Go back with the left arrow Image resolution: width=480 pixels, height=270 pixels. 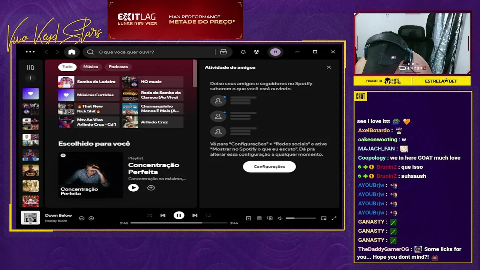(46, 52)
